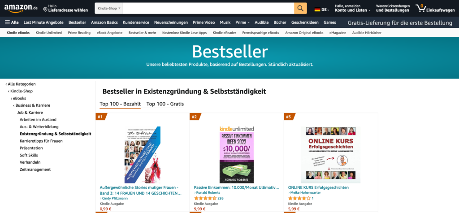The width and height of the screenshot is (459, 213).
Task: Click the star rating of ONLINE KURS book
Action: (299, 198)
